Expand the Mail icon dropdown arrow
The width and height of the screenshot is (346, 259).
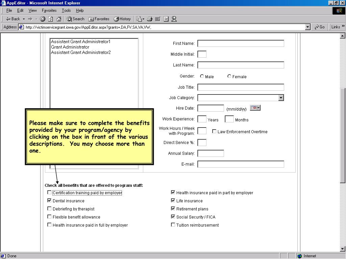point(143,19)
